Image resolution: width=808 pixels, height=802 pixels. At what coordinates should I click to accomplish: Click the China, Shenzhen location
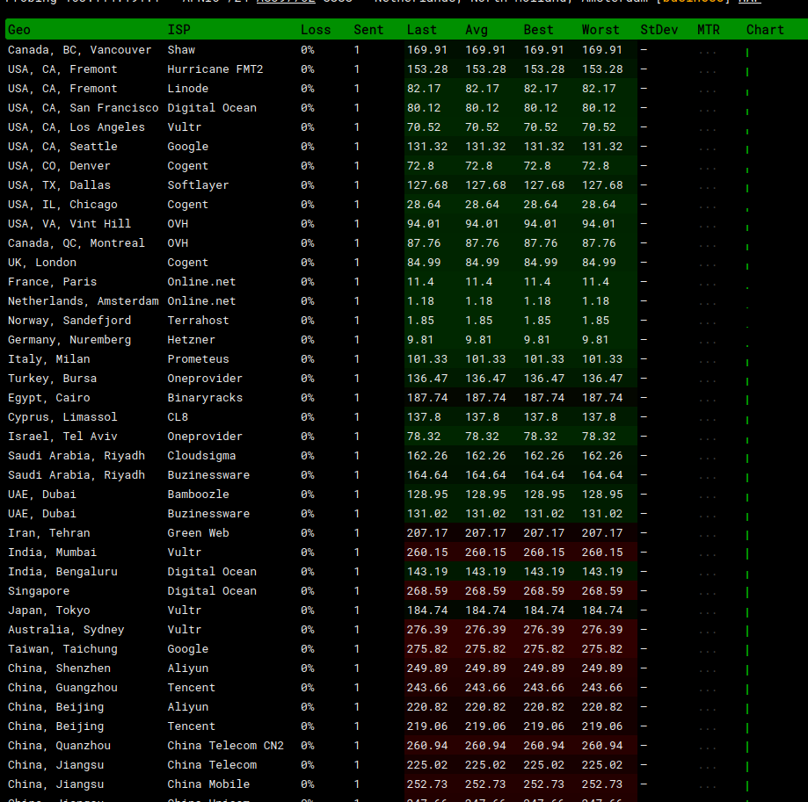[59, 668]
